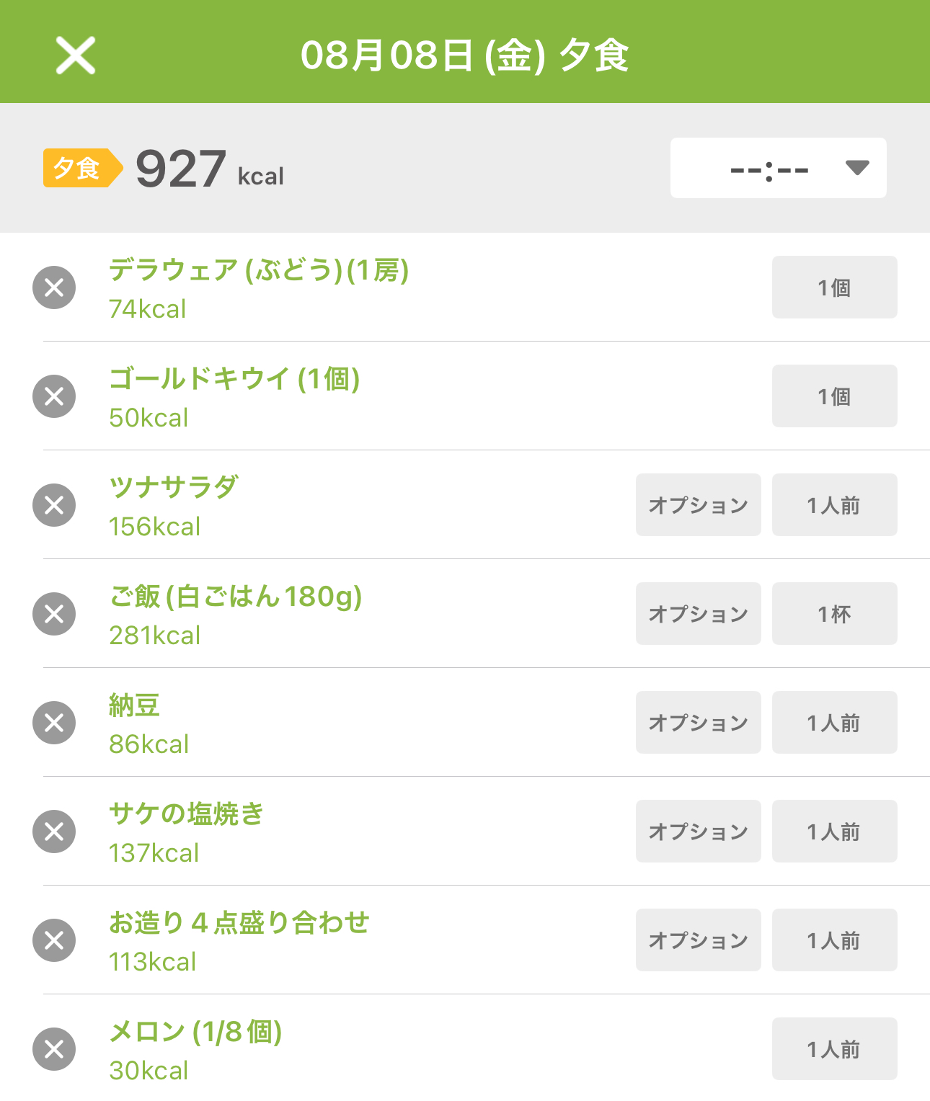Remove お造り４点盛り合わせ entry
Viewport: 930px width, 1101px height.
(54, 940)
